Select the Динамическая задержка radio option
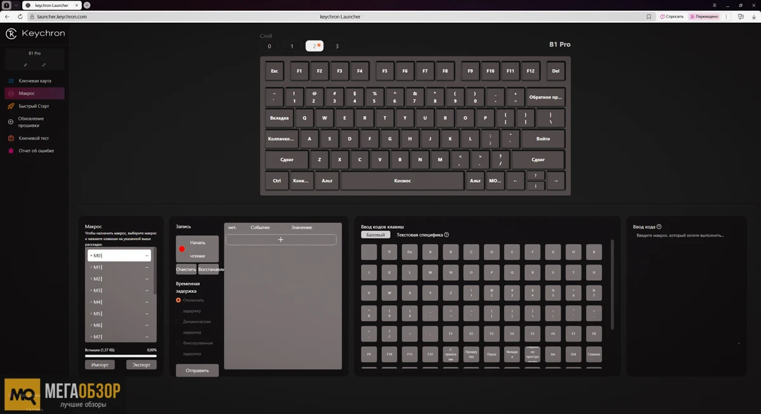Image resolution: width=761 pixels, height=414 pixels. 178,322
